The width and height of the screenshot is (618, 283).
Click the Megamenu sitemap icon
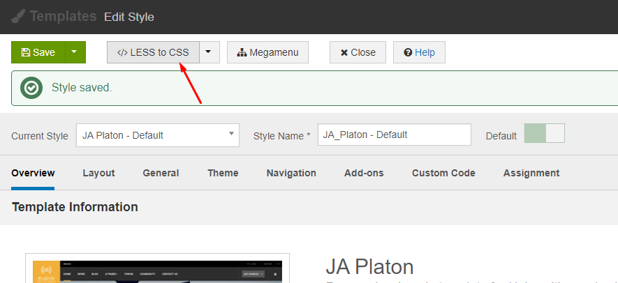(x=242, y=52)
